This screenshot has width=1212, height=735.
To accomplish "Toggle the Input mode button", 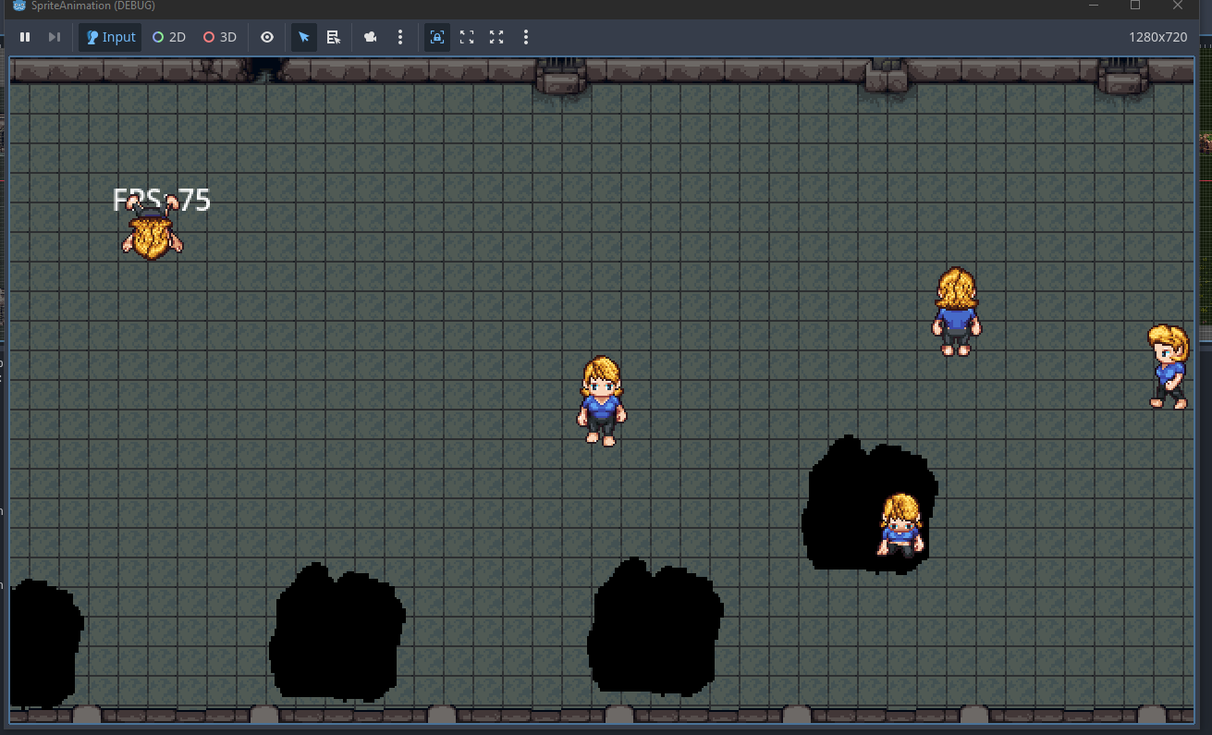I will (110, 37).
